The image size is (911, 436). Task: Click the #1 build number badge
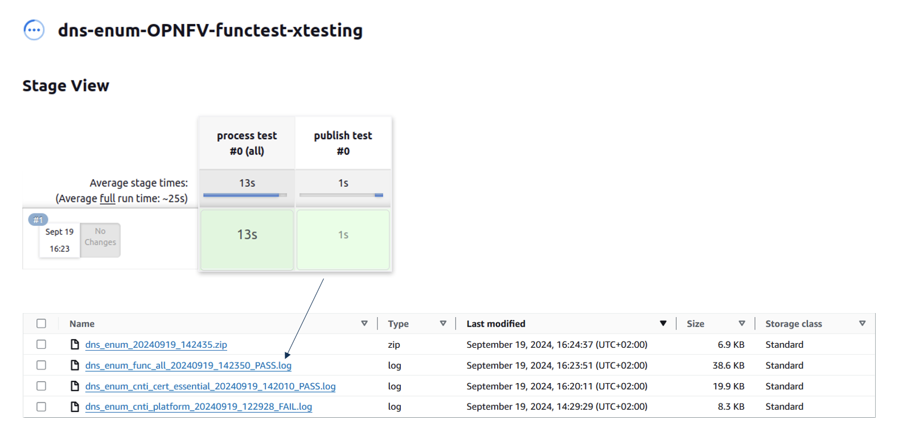[x=38, y=220]
